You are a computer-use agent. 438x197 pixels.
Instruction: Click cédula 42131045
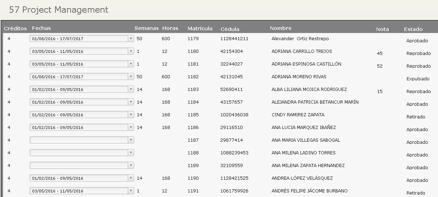232,76
